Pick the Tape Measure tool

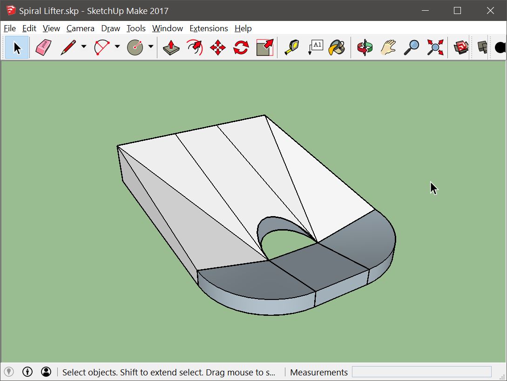tap(292, 47)
